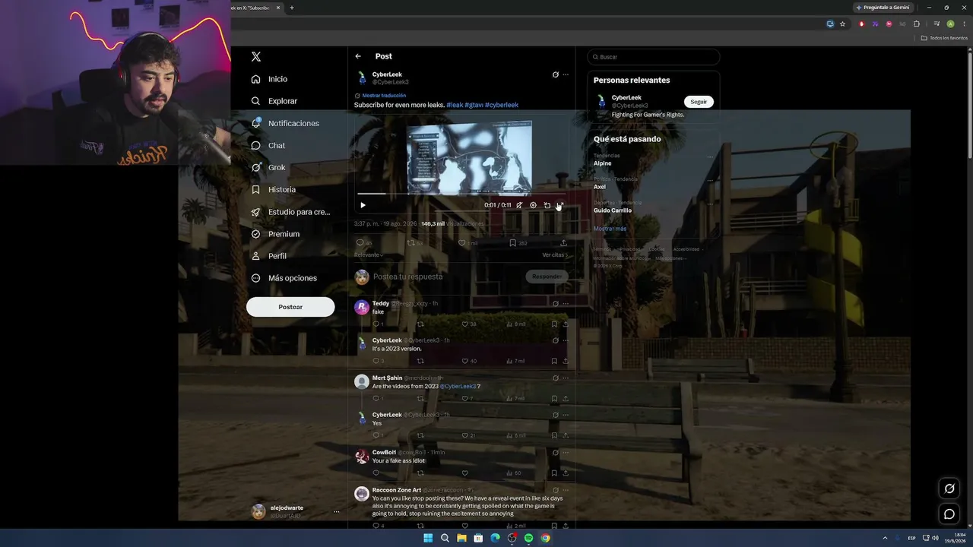Toggle picture-in-picture for the video
This screenshot has width=973, height=547.
click(547, 205)
